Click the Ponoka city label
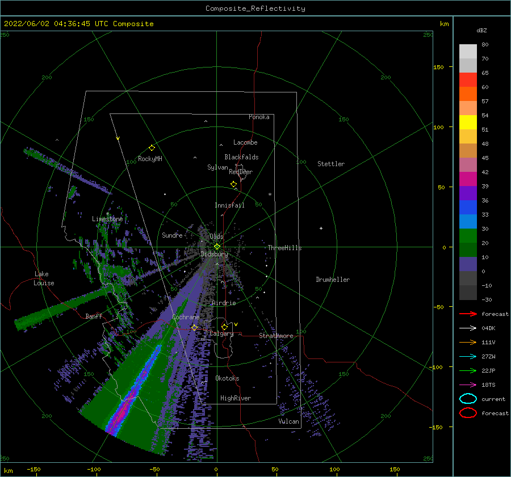This screenshot has height=477, width=511. [259, 117]
